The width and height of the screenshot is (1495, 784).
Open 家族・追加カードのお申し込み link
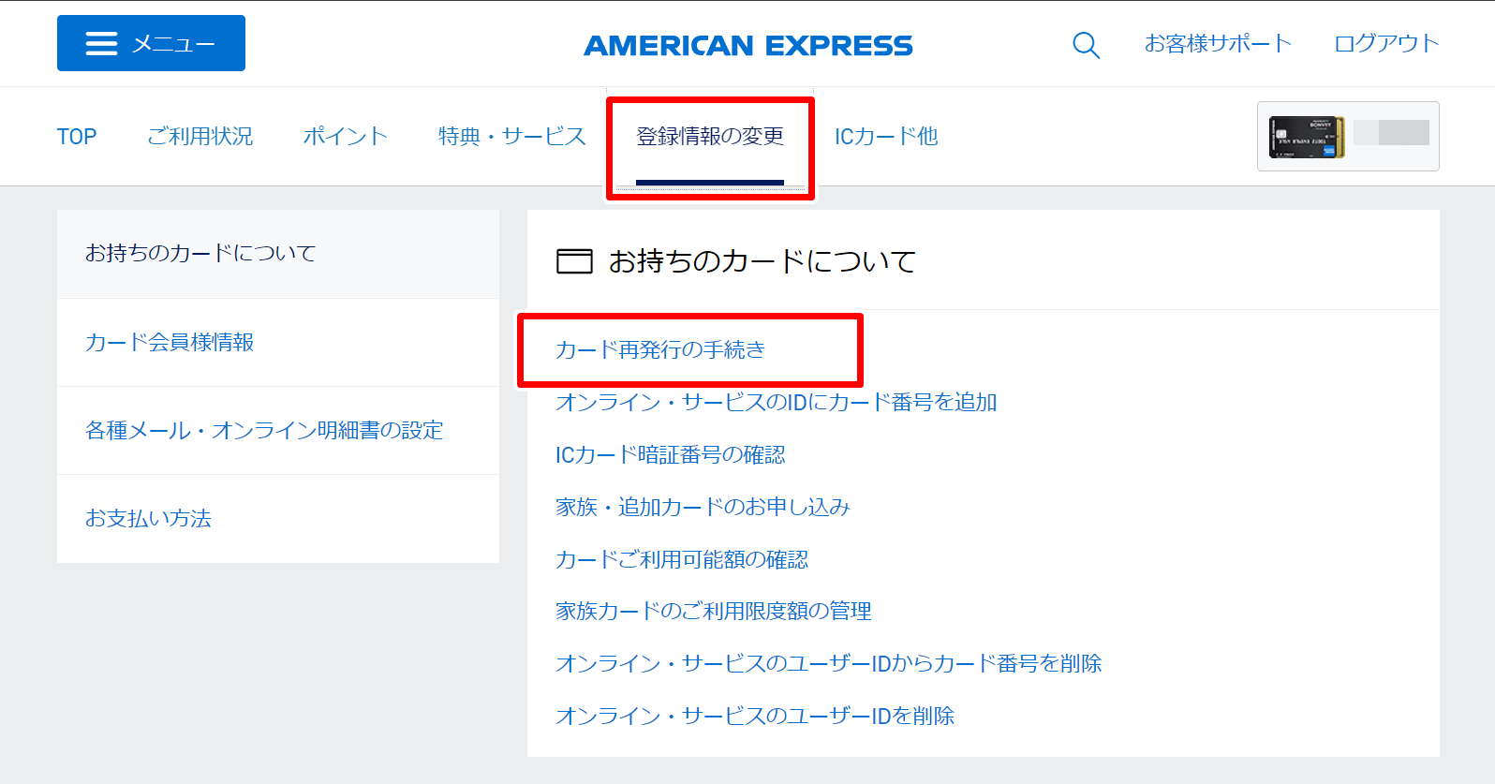point(703,508)
